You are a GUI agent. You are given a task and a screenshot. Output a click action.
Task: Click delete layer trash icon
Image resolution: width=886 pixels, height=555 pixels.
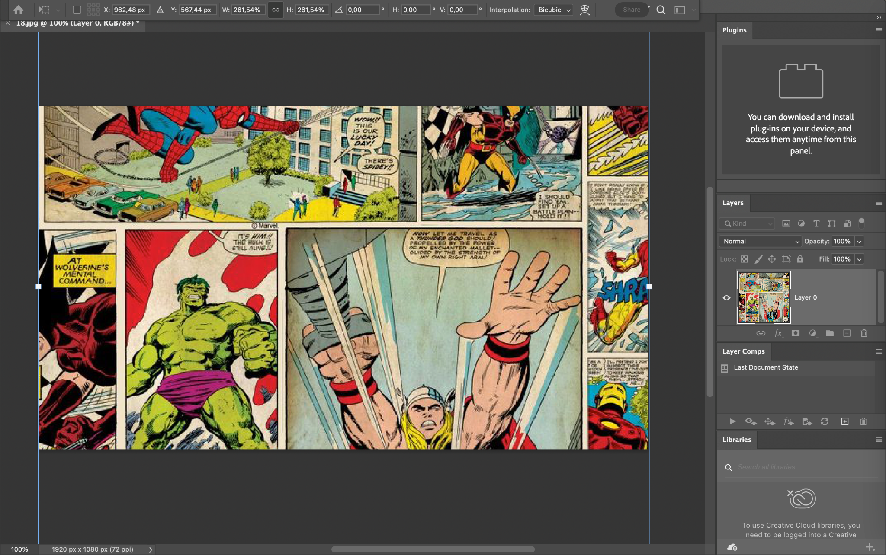pyautogui.click(x=864, y=333)
